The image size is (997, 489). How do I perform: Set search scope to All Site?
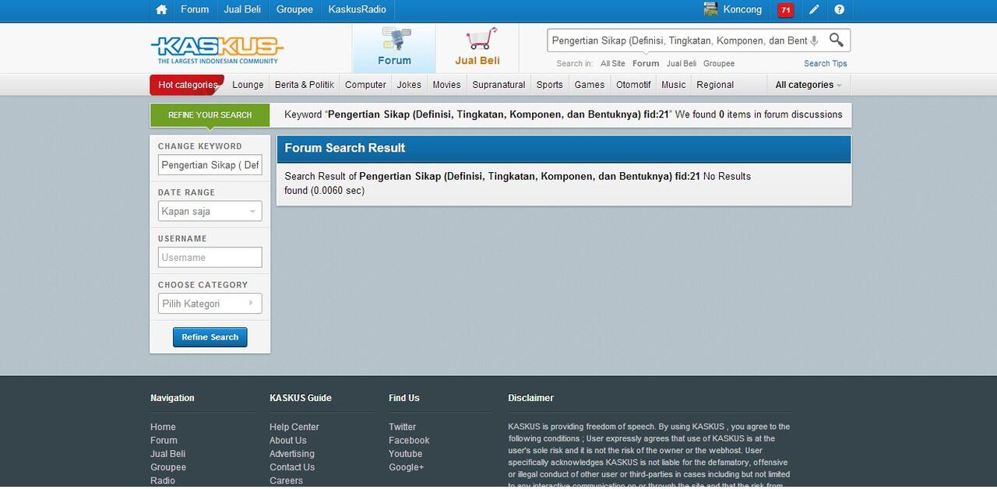pyautogui.click(x=612, y=64)
